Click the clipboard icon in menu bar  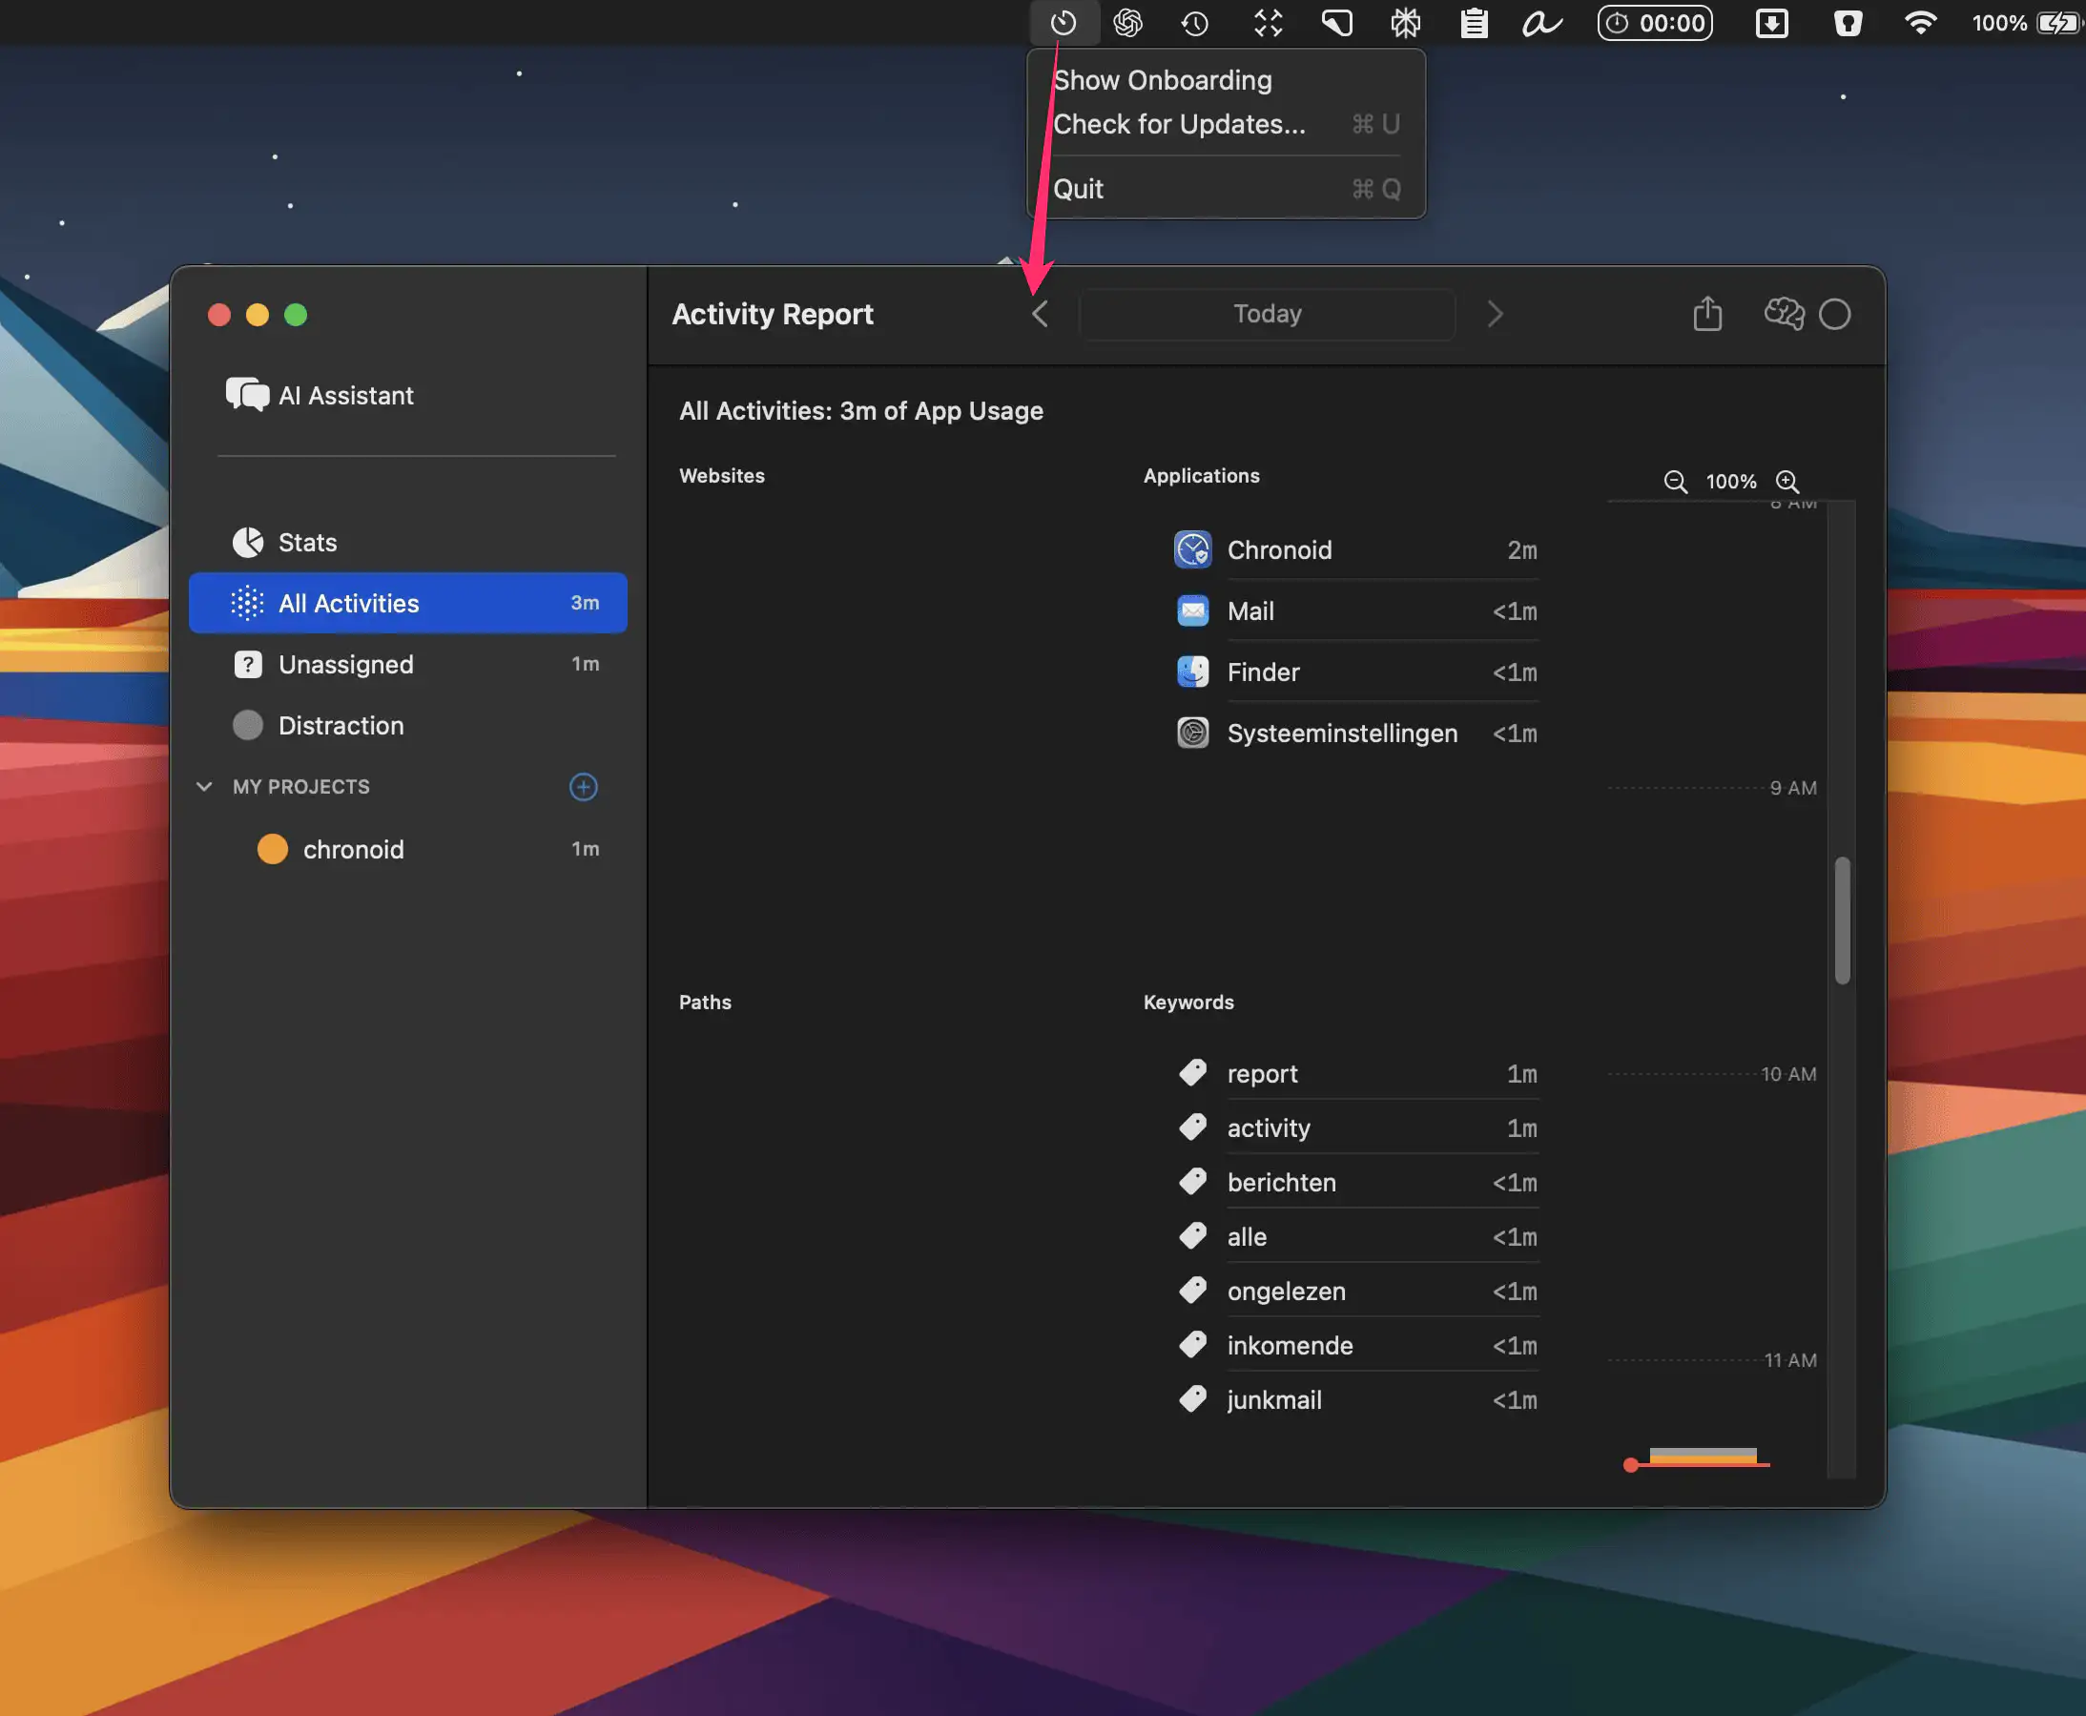[x=1474, y=23]
